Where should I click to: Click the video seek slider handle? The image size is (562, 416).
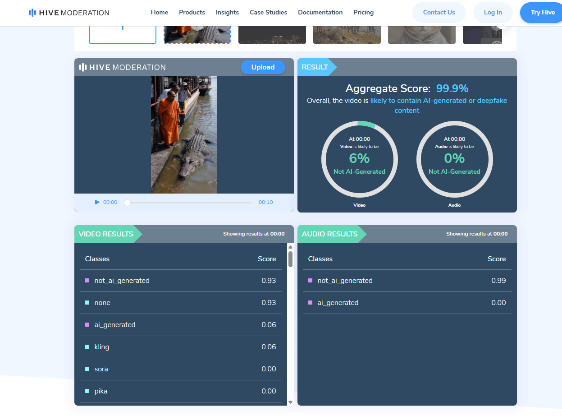pos(127,203)
